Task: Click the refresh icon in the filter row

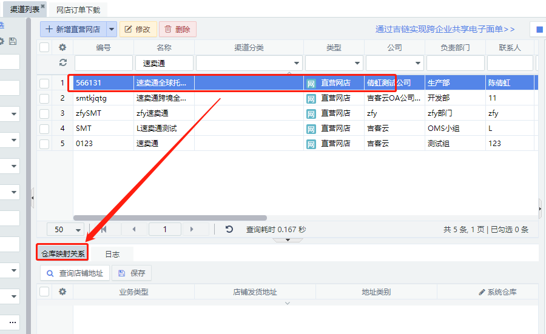Action: [x=62, y=62]
